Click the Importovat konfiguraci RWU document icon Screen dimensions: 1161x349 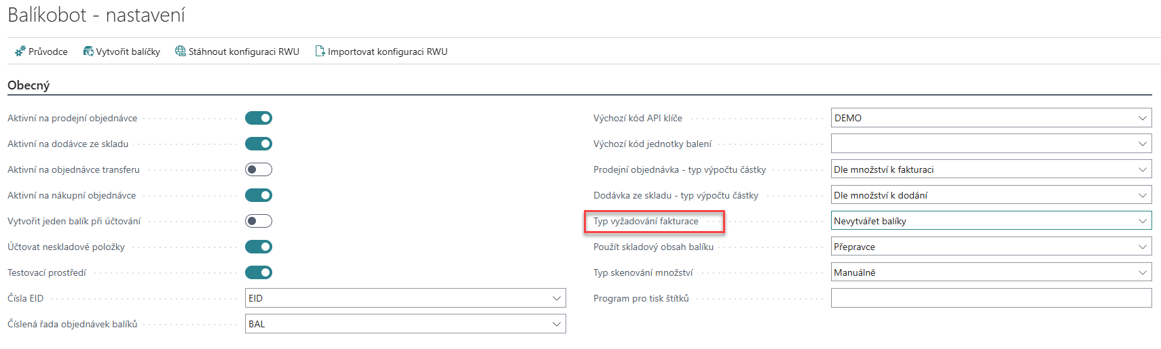tap(320, 52)
